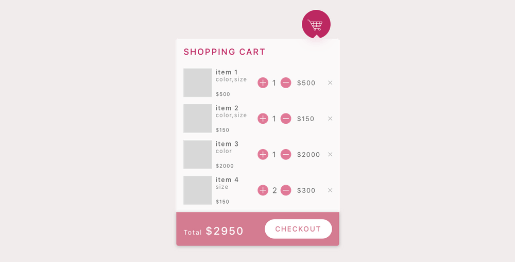Click the item 1 name label

[227, 72]
